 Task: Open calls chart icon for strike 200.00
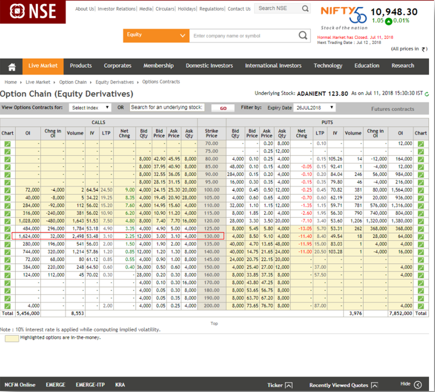click(x=7, y=306)
